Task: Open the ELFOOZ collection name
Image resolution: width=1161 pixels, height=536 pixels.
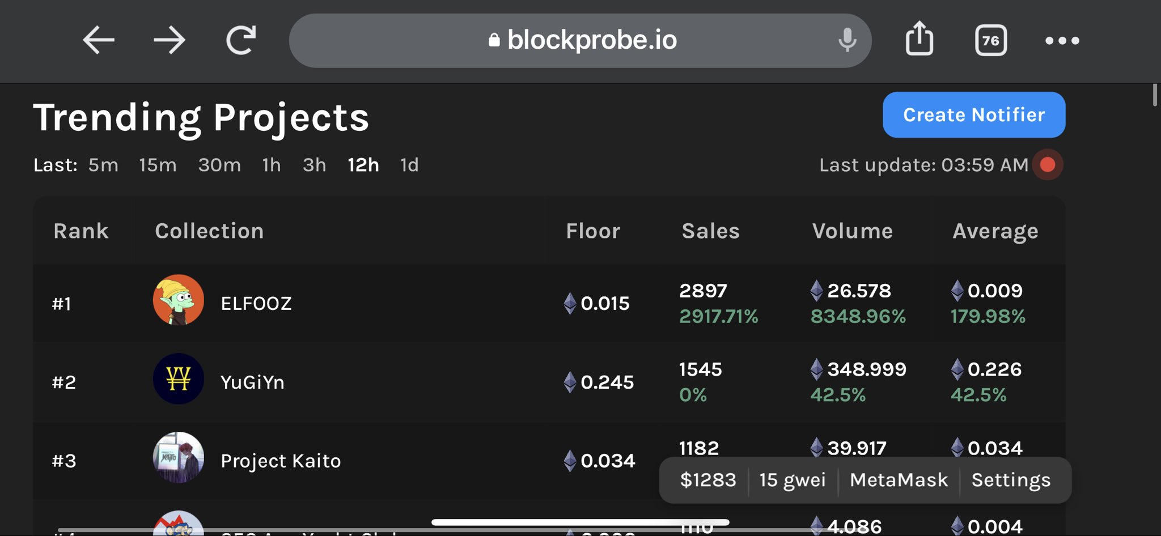Action: click(x=256, y=304)
